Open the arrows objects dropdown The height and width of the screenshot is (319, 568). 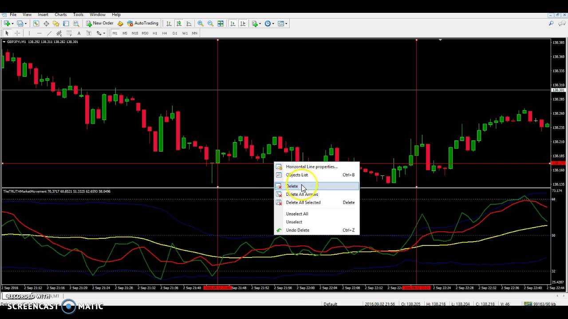click(101, 33)
